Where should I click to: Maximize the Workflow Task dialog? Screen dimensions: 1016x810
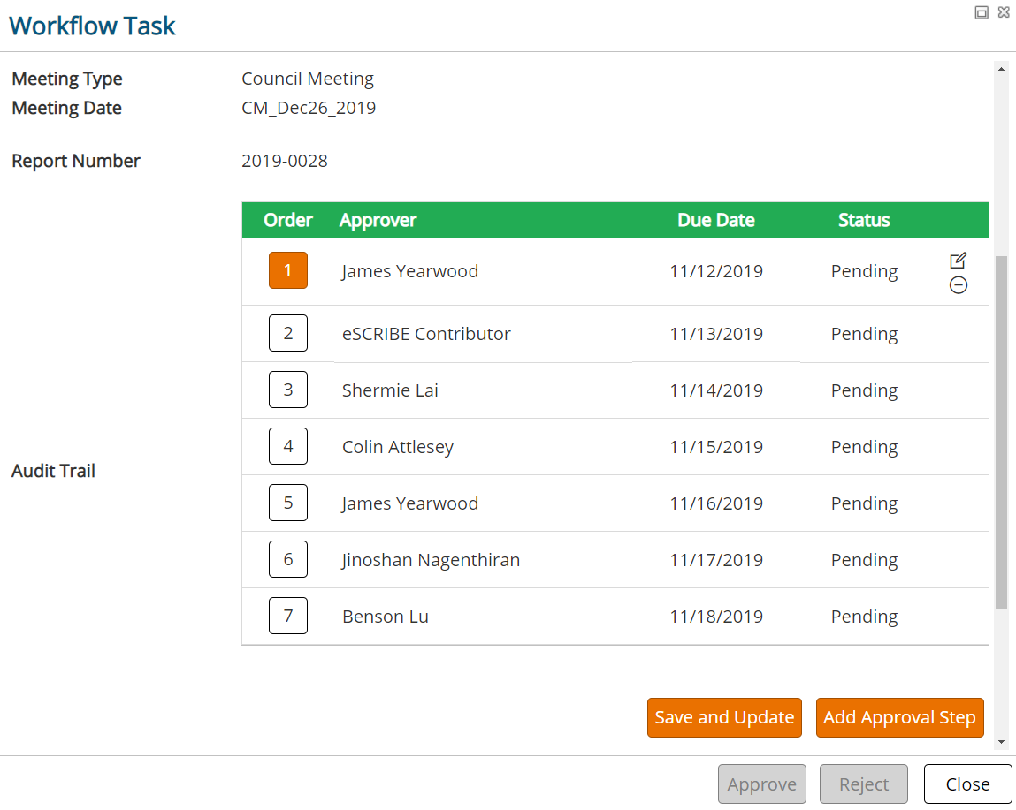click(x=982, y=12)
